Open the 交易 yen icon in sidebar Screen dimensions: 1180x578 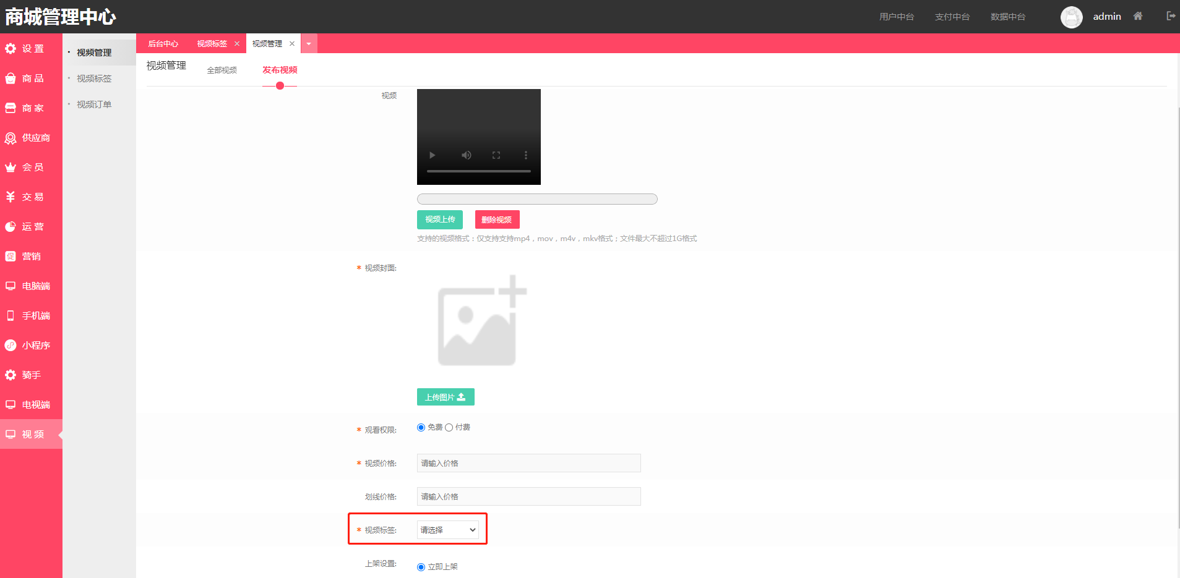(11, 197)
